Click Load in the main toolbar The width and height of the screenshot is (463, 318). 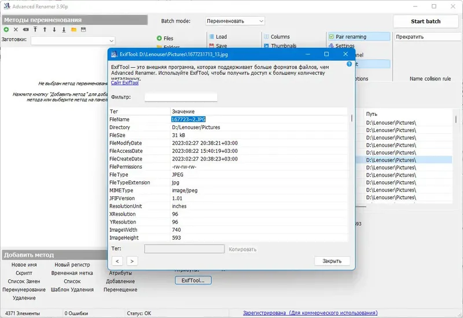click(218, 36)
